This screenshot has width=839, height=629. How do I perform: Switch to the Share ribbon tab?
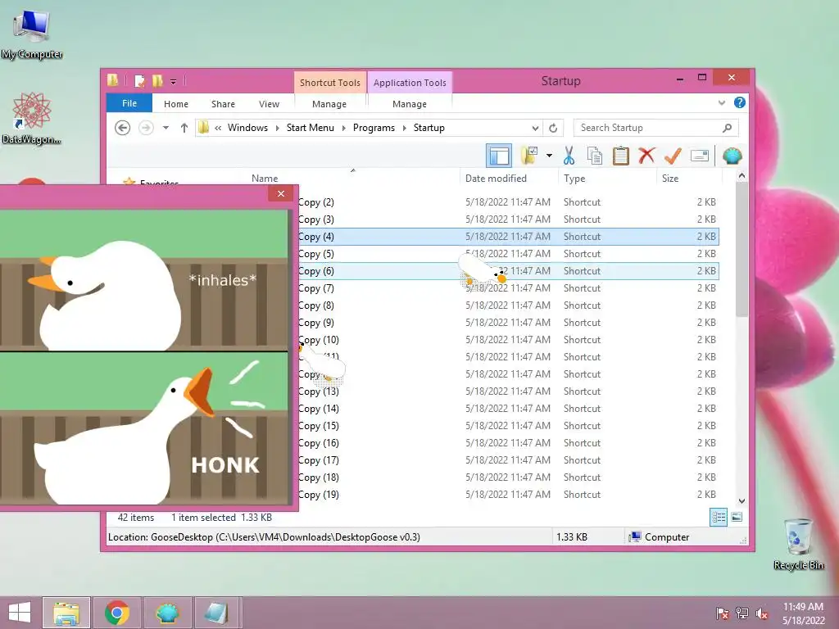point(223,104)
